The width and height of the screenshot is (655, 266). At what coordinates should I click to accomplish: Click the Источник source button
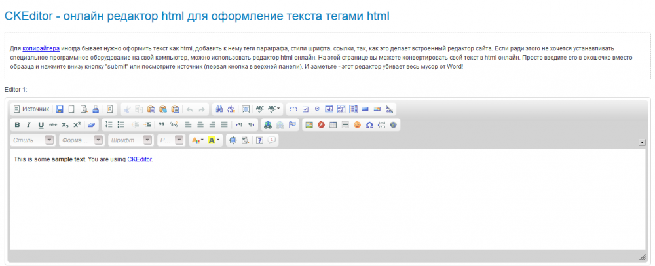click(31, 109)
